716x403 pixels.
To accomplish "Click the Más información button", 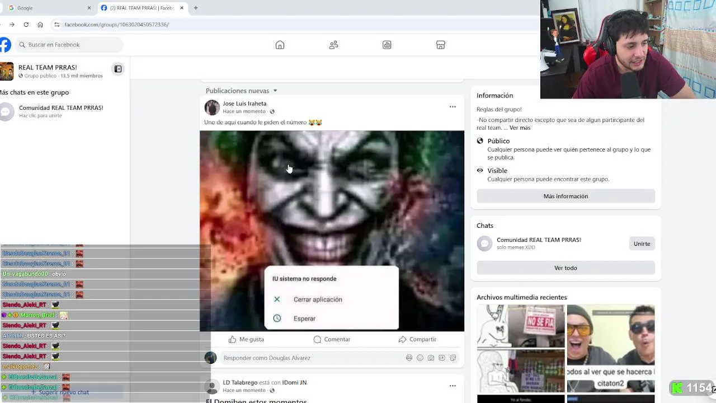I will [x=566, y=196].
